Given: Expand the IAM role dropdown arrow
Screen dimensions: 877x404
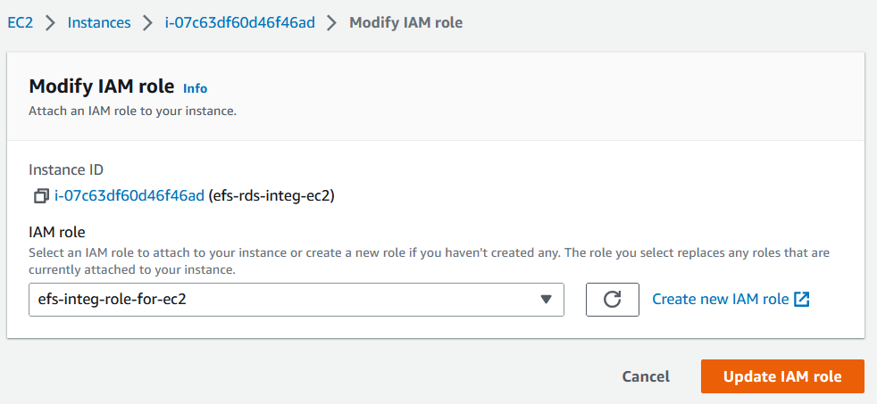Looking at the screenshot, I should click(547, 300).
